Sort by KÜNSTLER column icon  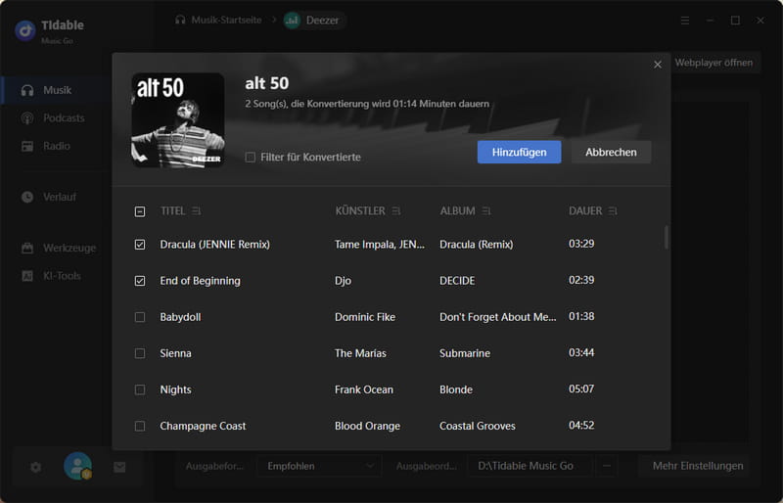click(396, 211)
